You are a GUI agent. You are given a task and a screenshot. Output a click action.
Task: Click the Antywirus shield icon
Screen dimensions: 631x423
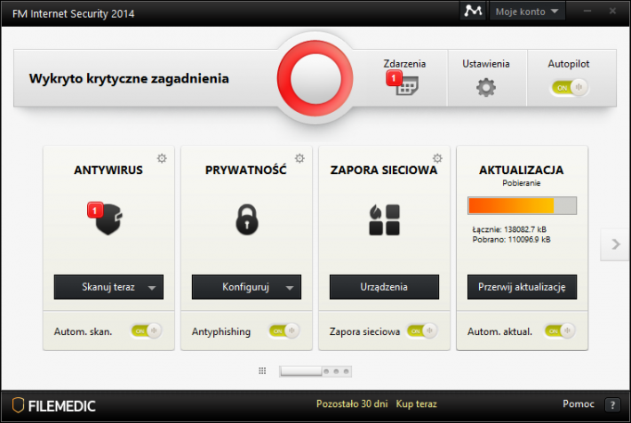tap(108, 219)
